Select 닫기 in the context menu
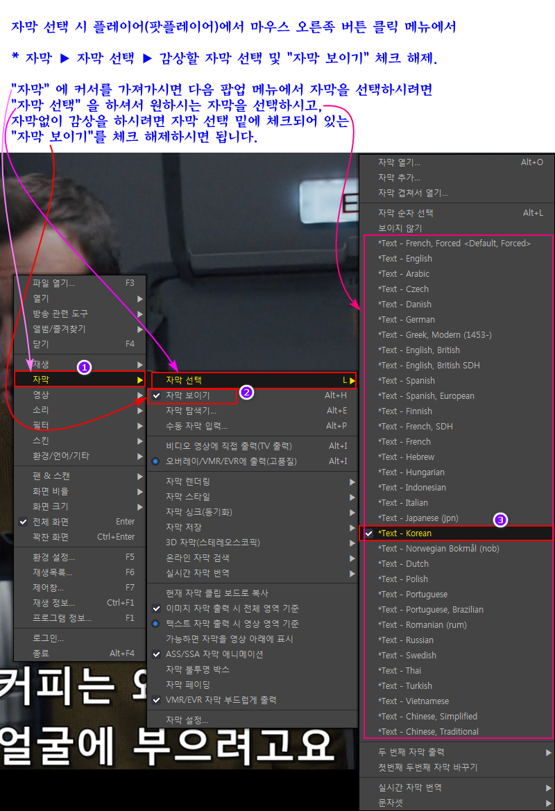Viewport: 555px width, 811px height. pos(80,344)
